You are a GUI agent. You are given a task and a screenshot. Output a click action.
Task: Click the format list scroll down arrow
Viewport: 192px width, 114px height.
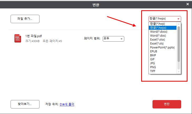point(179,72)
